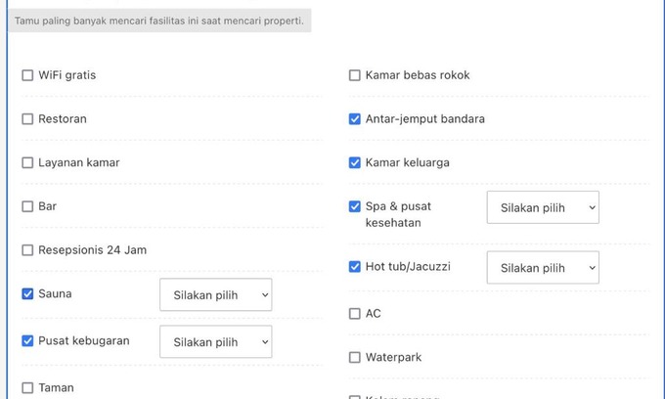Expand the Hot tub/Jacuzzi dropdown
665x399 pixels.
pyautogui.click(x=543, y=267)
